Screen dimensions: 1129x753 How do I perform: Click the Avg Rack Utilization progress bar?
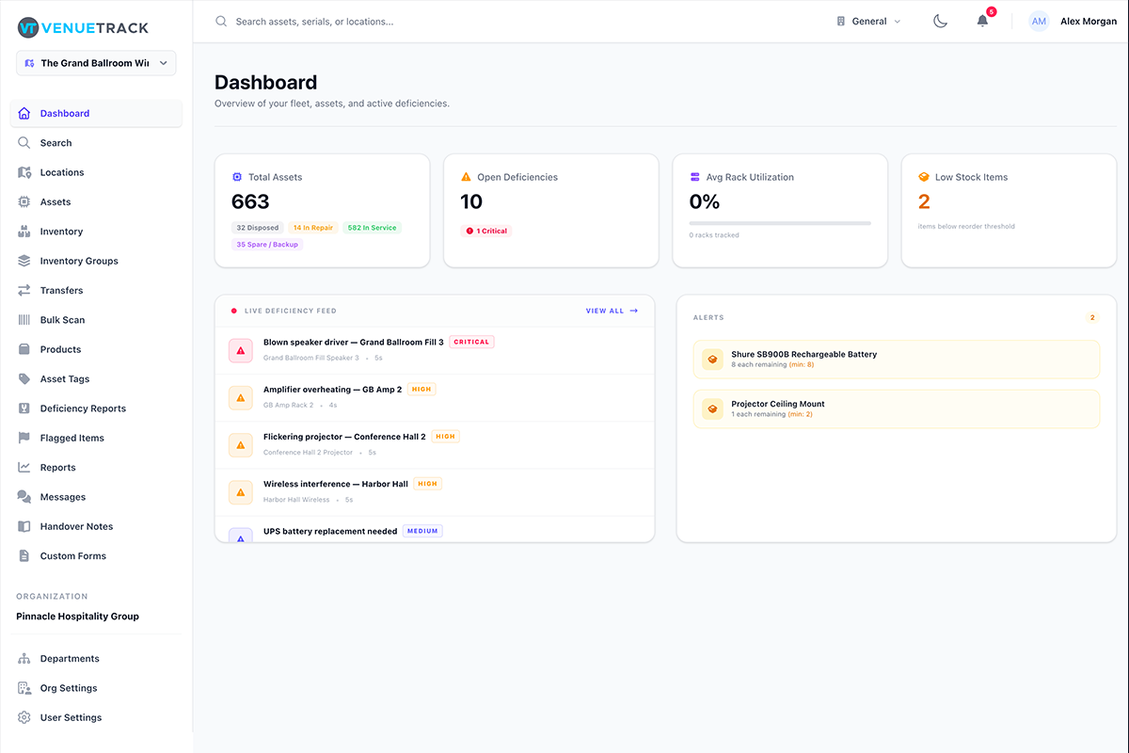[x=779, y=223]
